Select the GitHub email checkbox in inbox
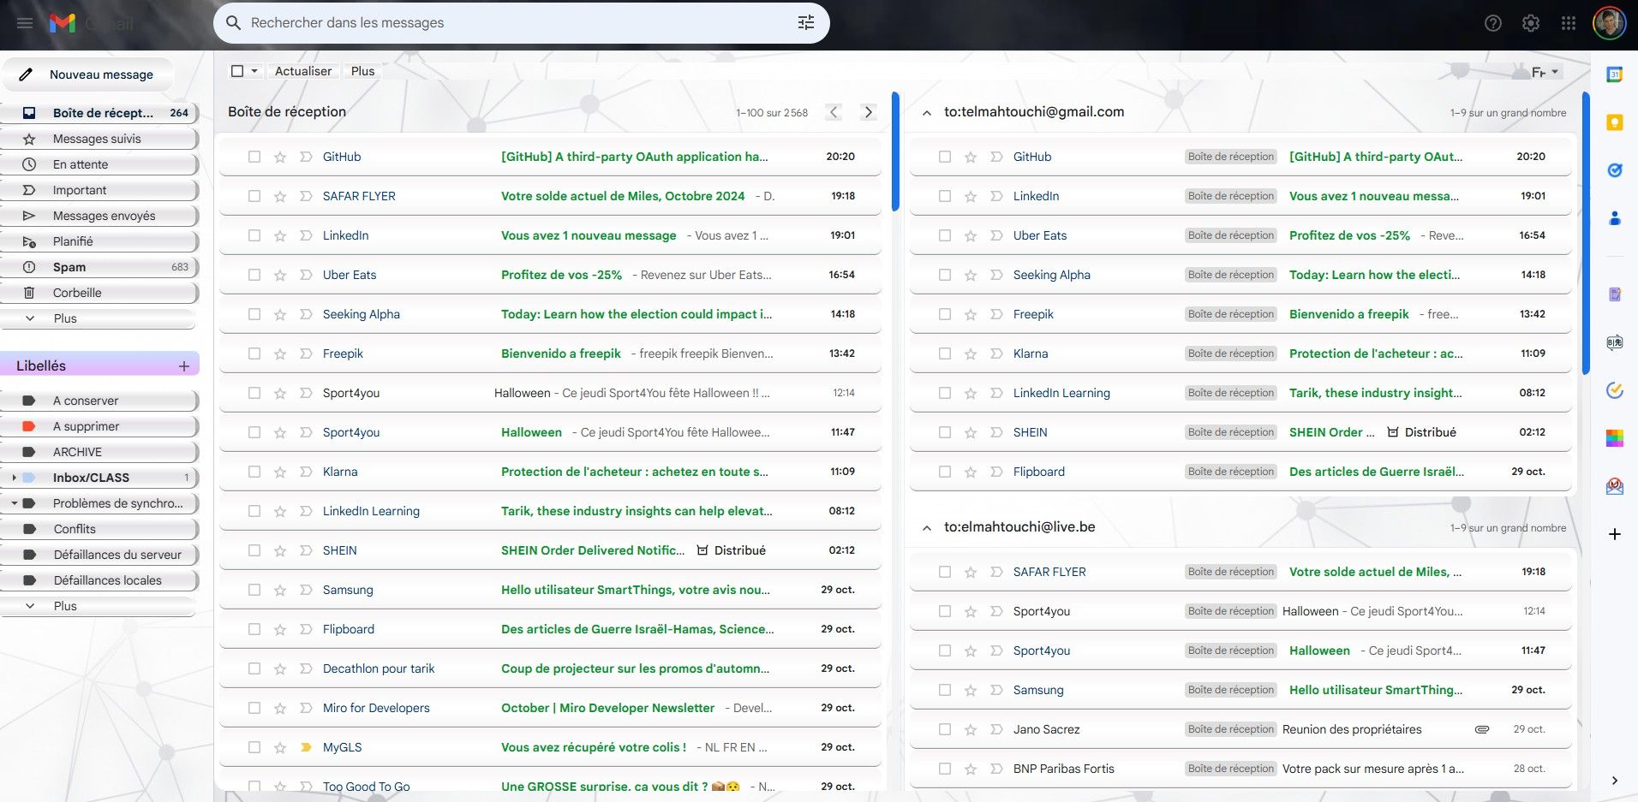1638x802 pixels. (254, 157)
